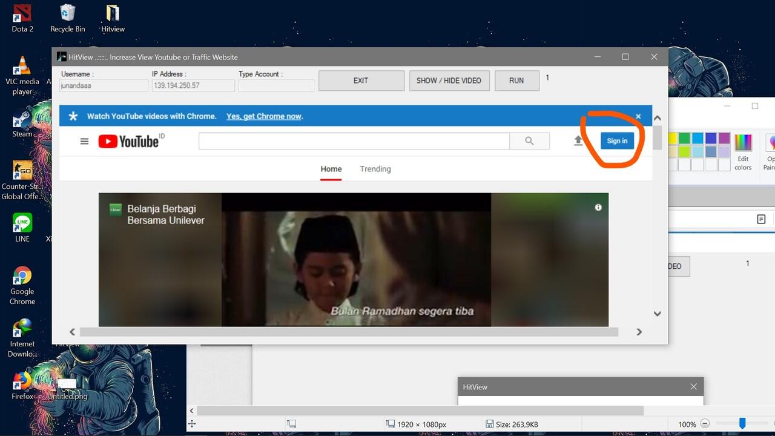Click the file size disk icon in Paint
This screenshot has width=775, height=436.
[489, 424]
